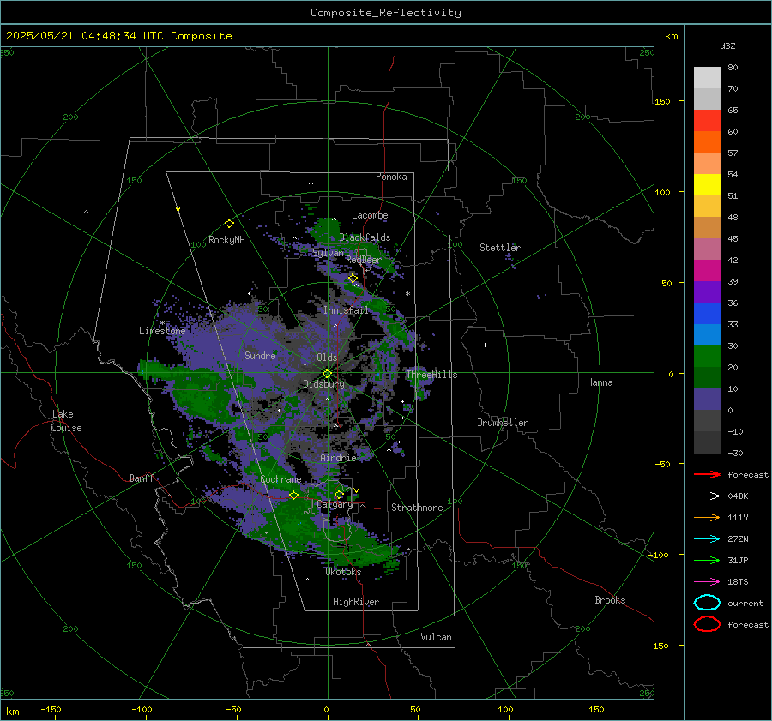This screenshot has height=721, width=772.
Task: Click the ThreeHills city label
Action: (431, 375)
